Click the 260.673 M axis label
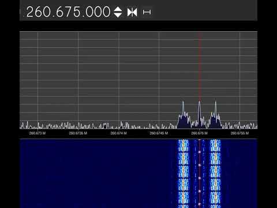The width and height of the screenshot is (277, 208). coord(38,133)
